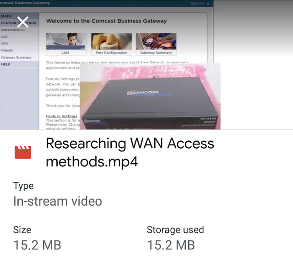Screen dimensions: 293x266
Task: Click the Gateway Summary image tile
Action: (x=156, y=44)
